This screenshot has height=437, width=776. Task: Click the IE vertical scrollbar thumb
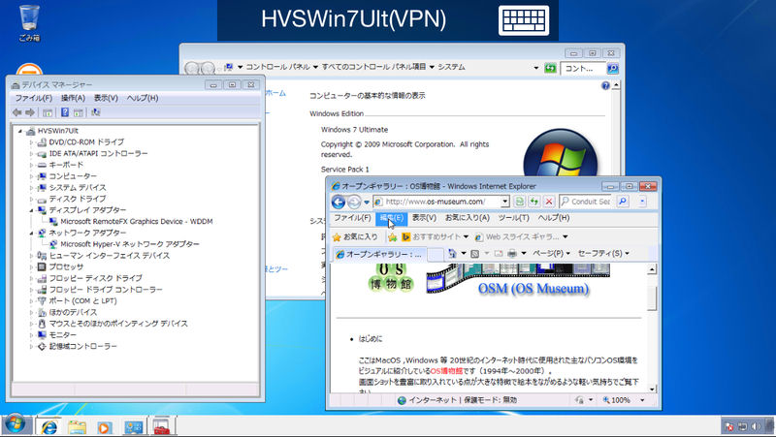tap(652, 298)
